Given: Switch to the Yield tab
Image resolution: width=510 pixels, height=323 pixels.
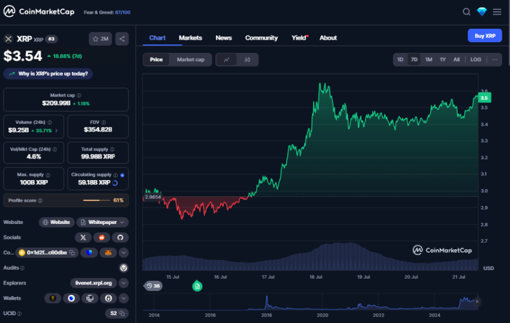Looking at the screenshot, I should point(299,38).
